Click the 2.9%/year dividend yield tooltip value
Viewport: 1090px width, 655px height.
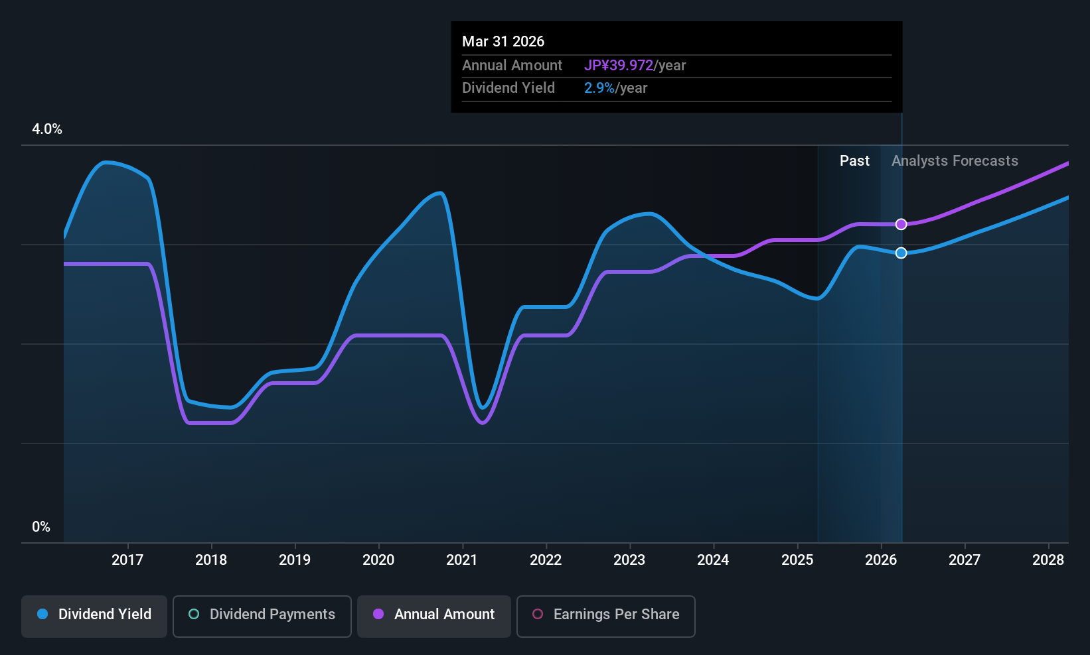pos(615,88)
